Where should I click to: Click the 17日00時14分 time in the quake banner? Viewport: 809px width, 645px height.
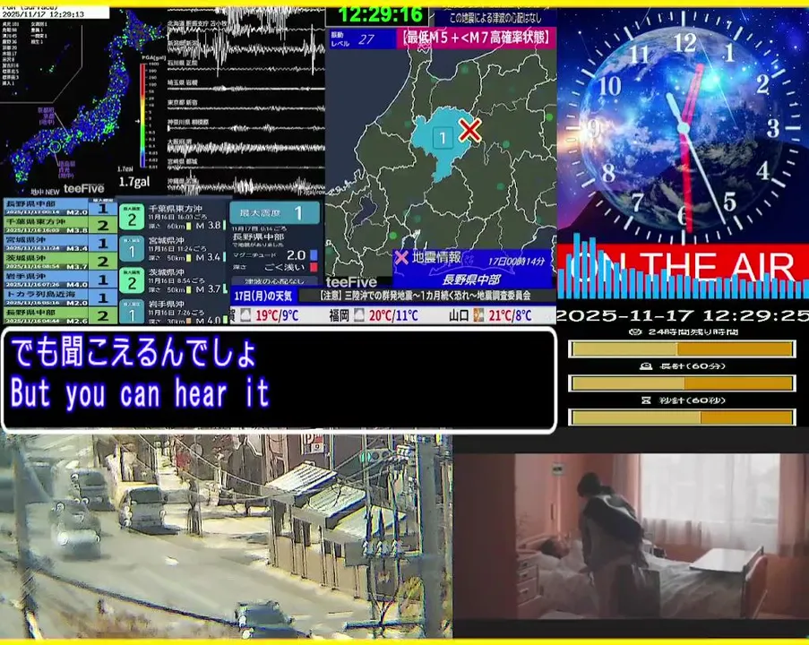click(x=516, y=261)
